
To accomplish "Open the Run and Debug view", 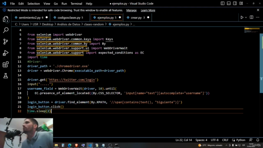I will [6, 53].
